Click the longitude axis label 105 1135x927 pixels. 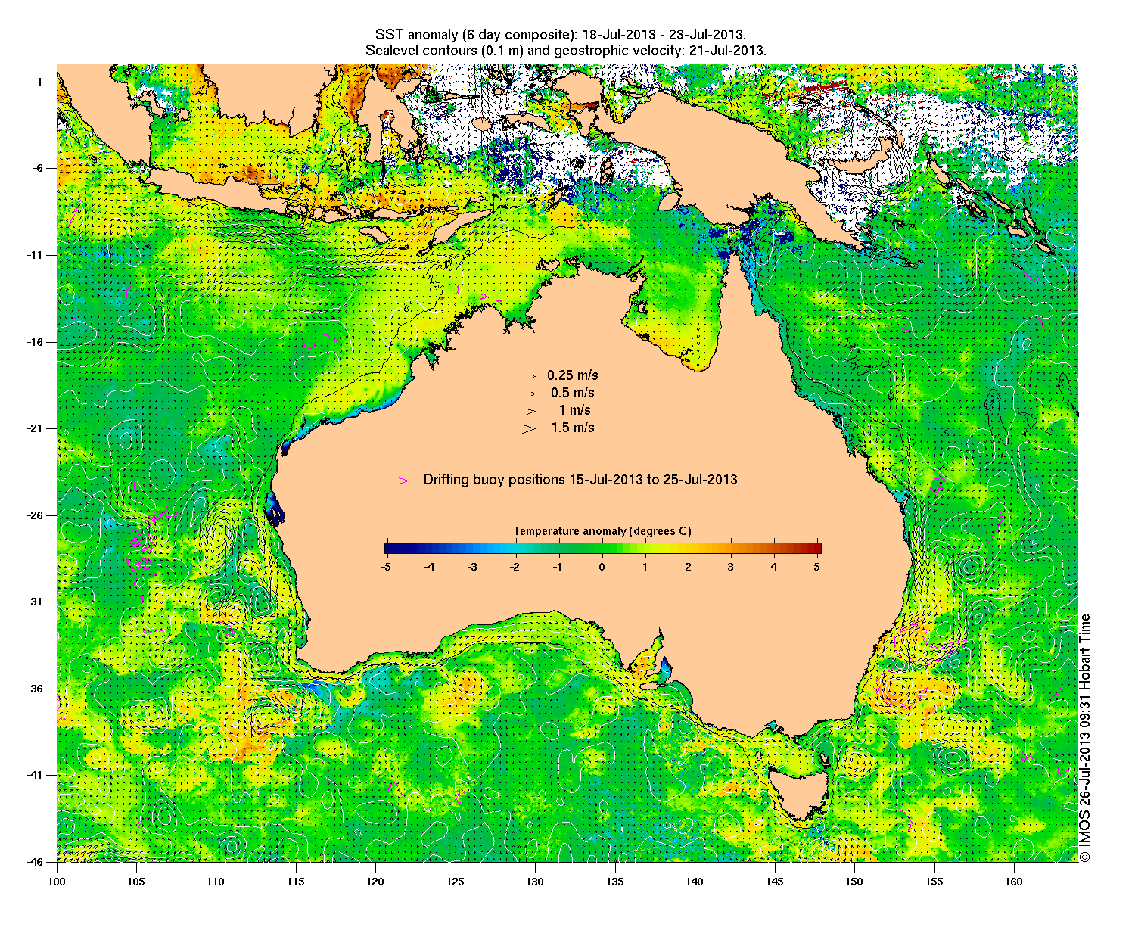point(136,882)
